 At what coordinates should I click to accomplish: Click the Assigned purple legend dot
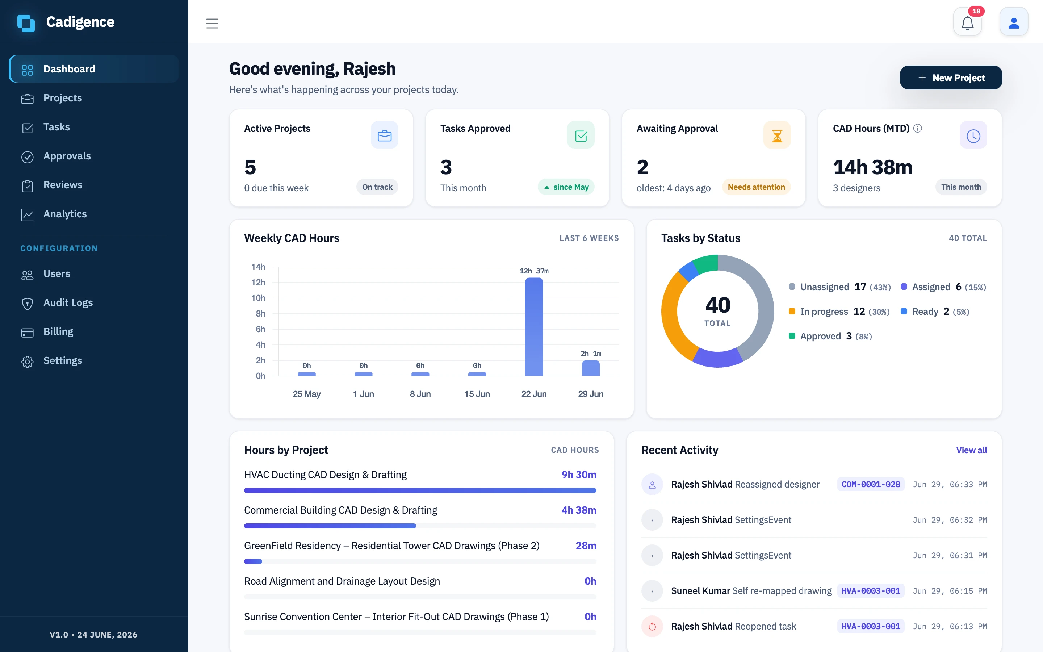pos(904,287)
